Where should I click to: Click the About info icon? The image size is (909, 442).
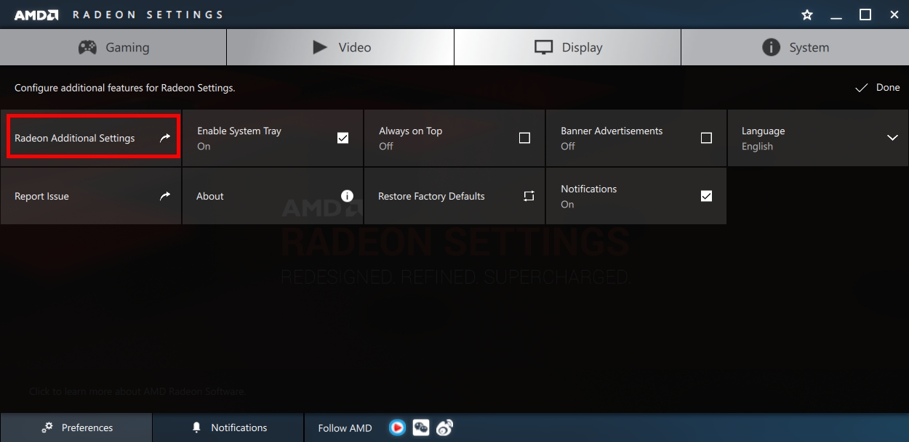point(347,196)
